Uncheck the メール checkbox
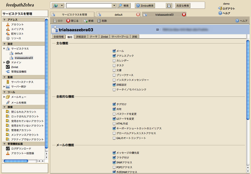 point(114,51)
